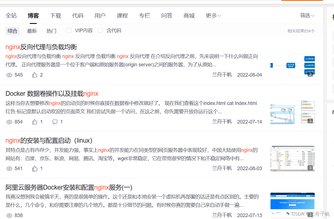Select the 最新 sorting option
The width and height of the screenshot is (334, 219).
click(32, 31)
